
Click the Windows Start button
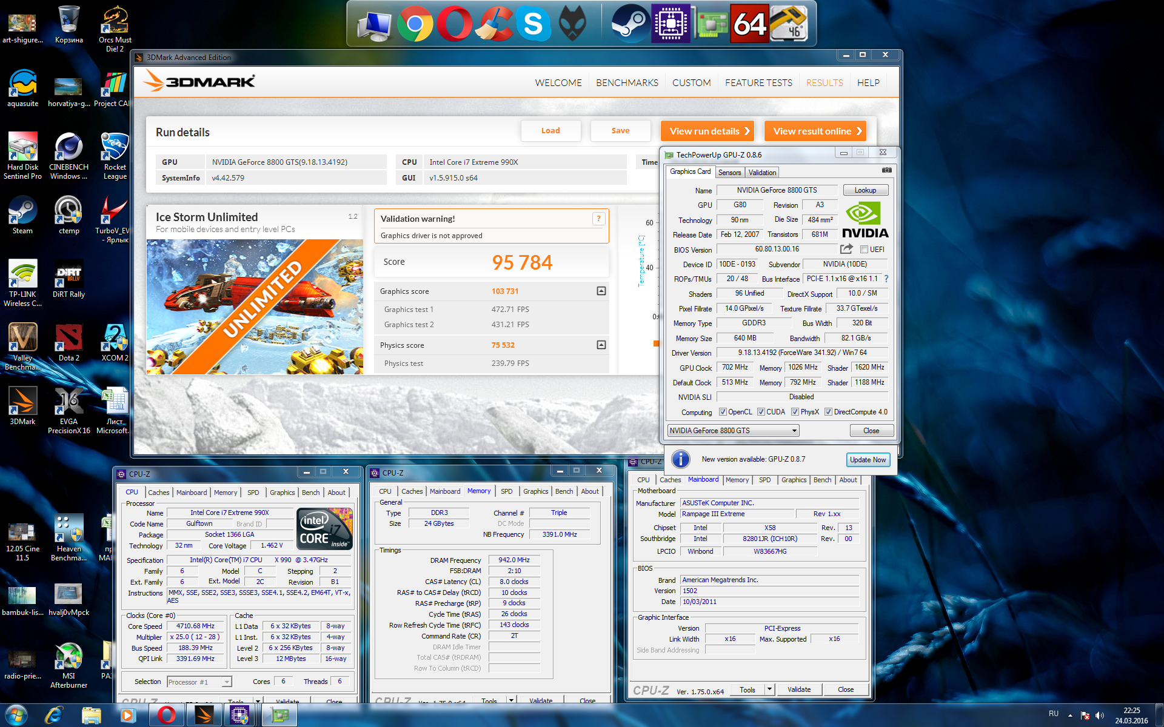[16, 715]
